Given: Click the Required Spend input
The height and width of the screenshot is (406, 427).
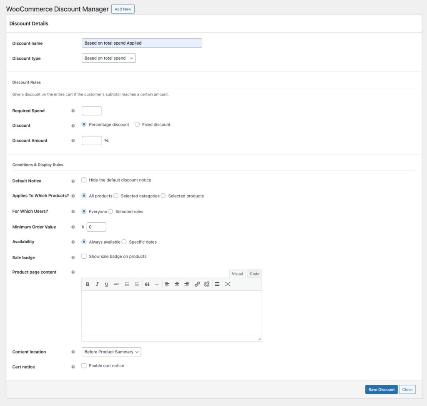Looking at the screenshot, I should [91, 111].
